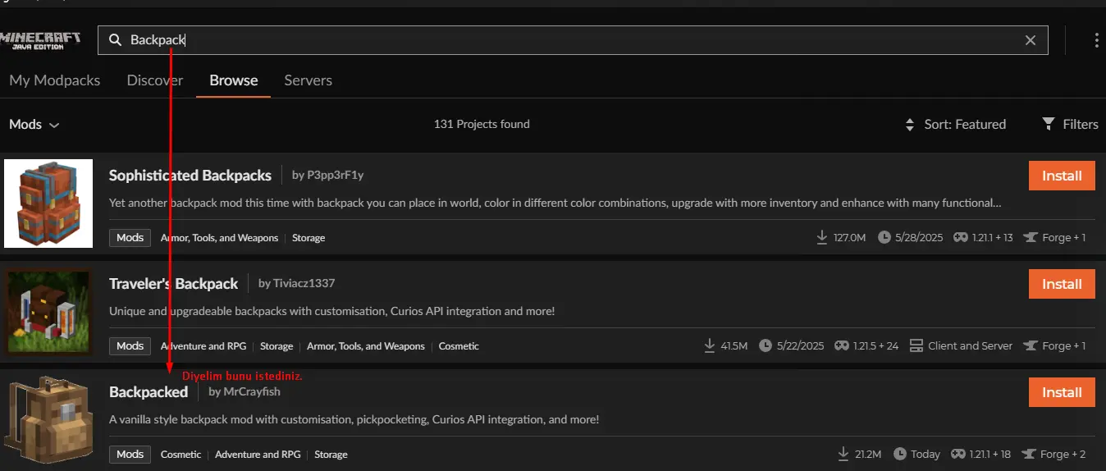Switch to My Modpacks tab

55,80
